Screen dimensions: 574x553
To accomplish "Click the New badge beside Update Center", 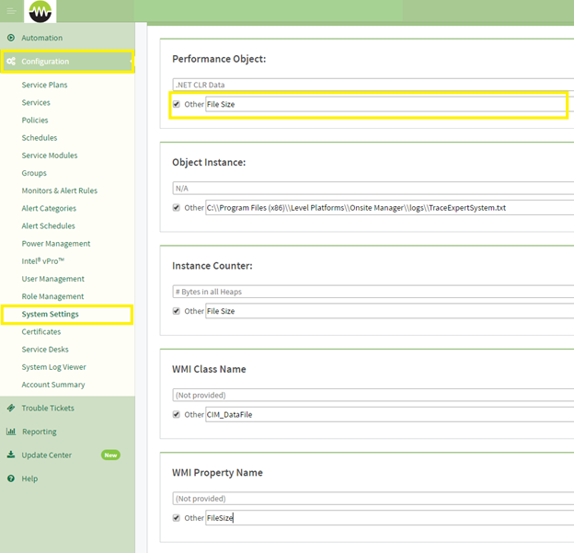I will [110, 455].
